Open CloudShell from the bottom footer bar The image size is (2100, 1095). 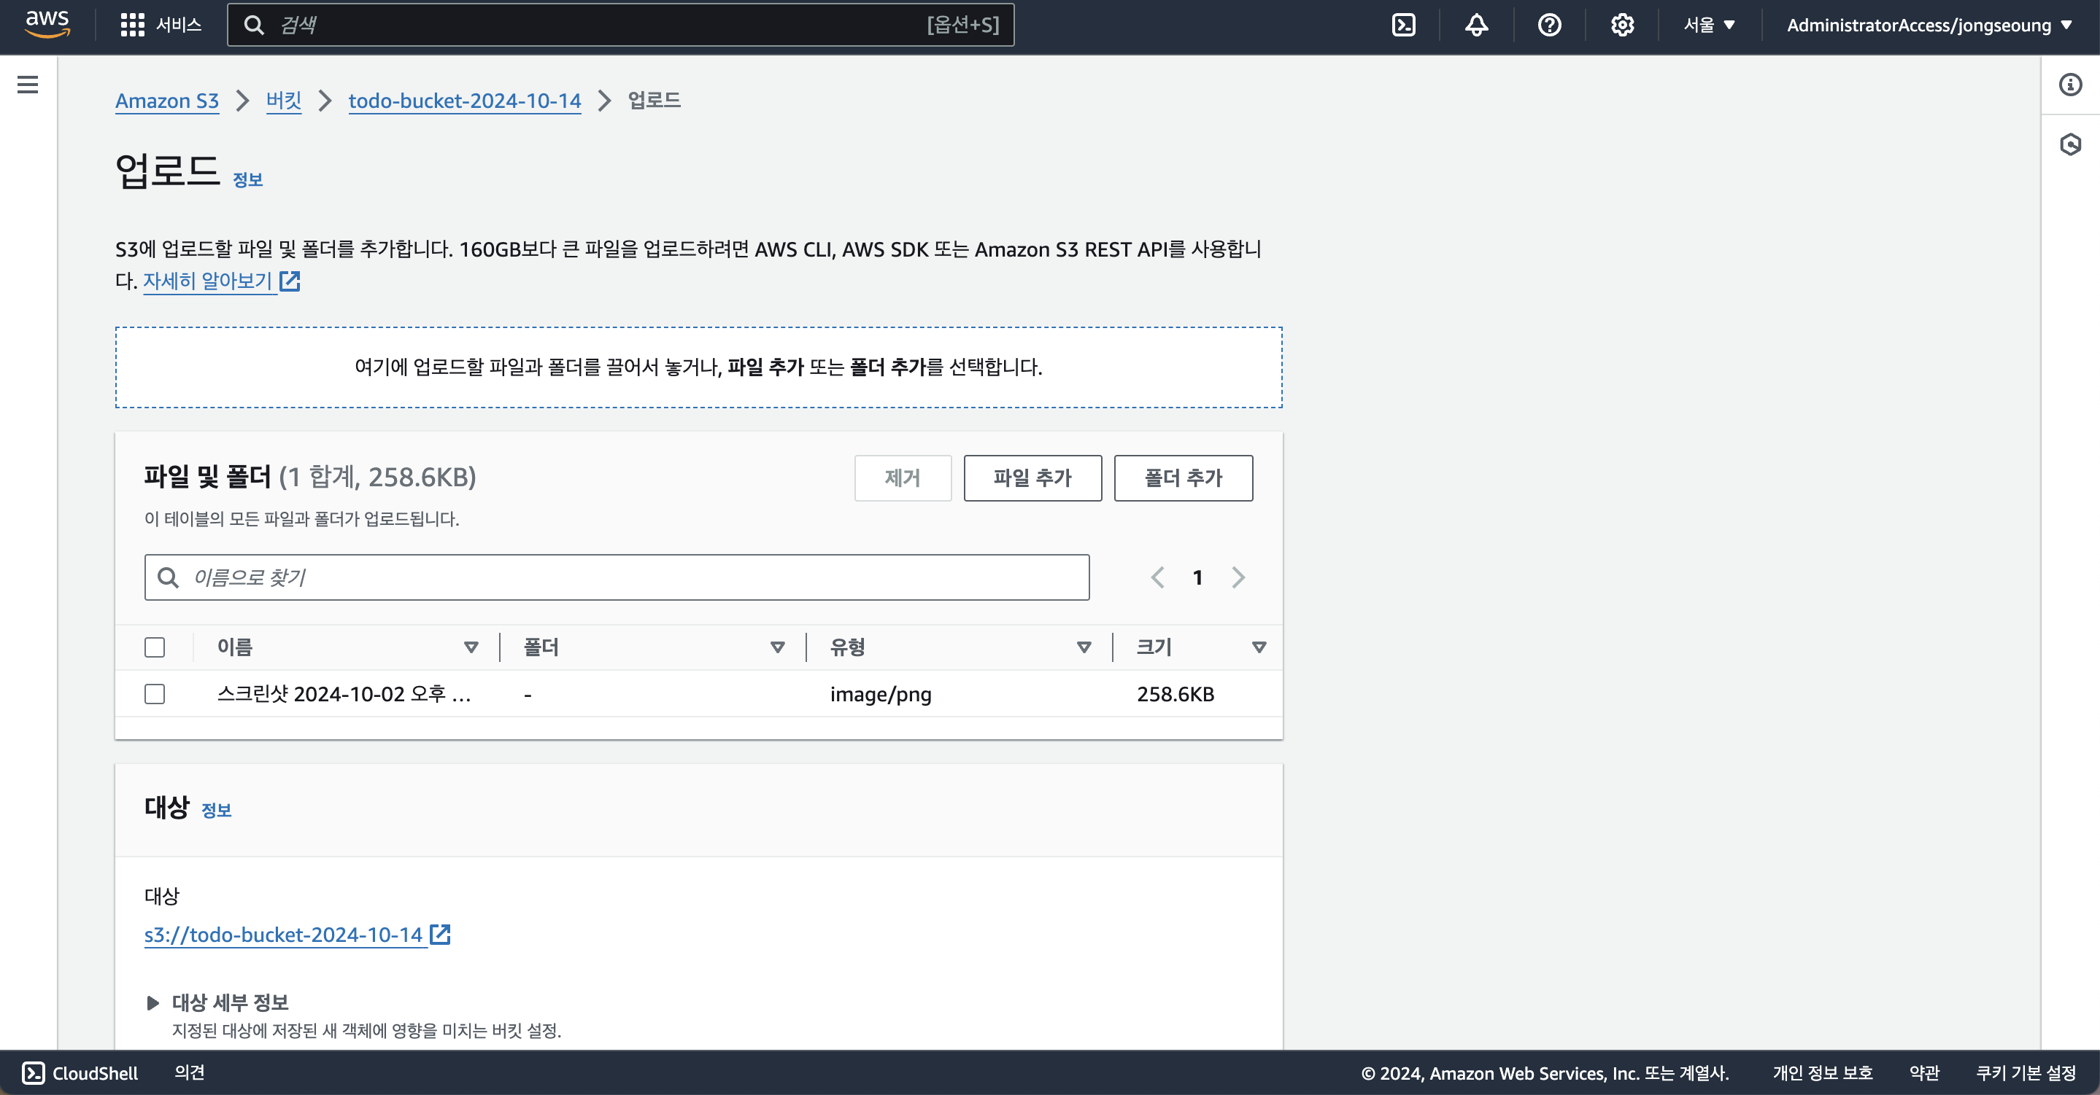point(80,1073)
